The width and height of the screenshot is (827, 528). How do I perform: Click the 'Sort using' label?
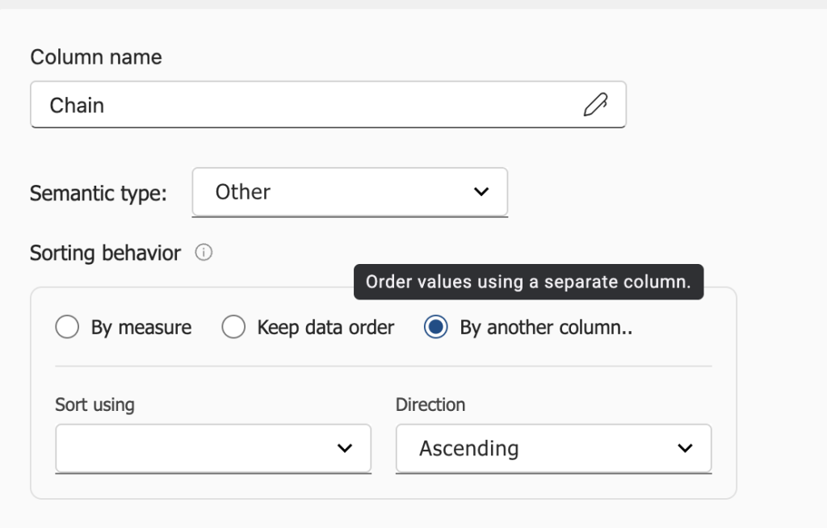tap(94, 404)
